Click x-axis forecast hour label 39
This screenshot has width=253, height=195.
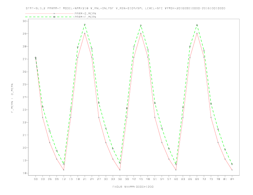click(x=127, y=179)
